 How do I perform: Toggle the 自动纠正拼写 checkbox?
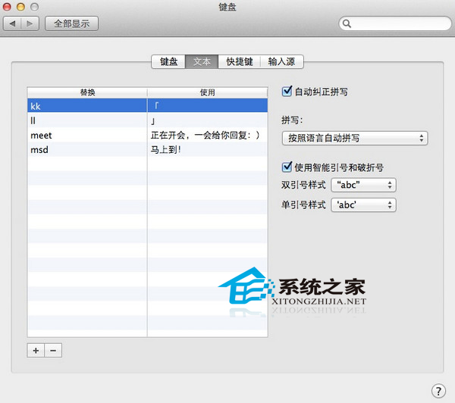287,92
